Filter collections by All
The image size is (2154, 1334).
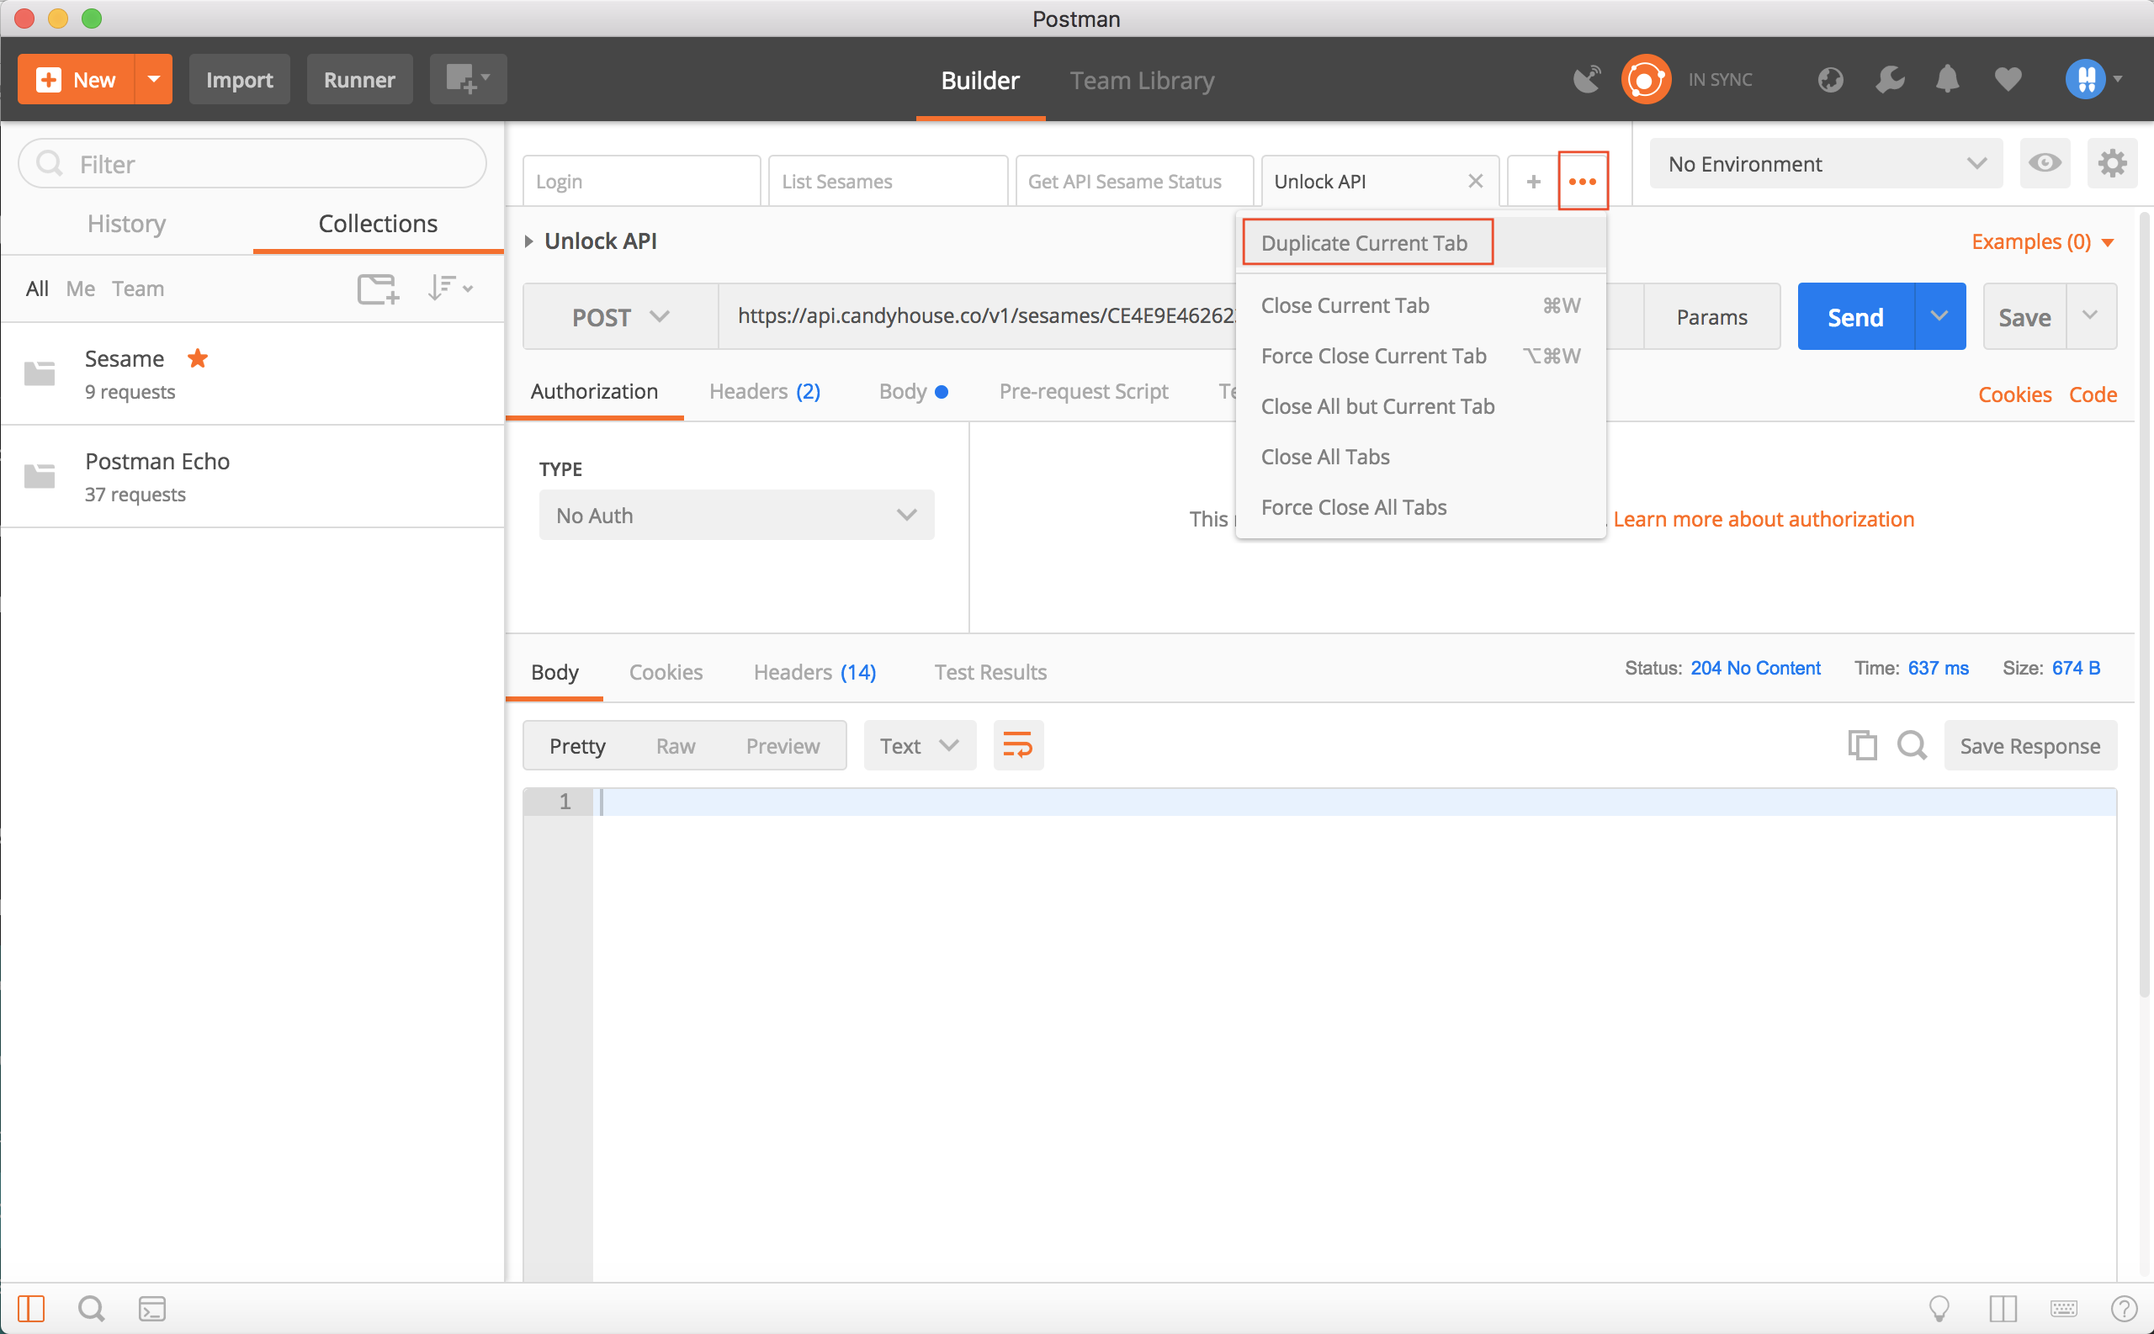pos(37,289)
